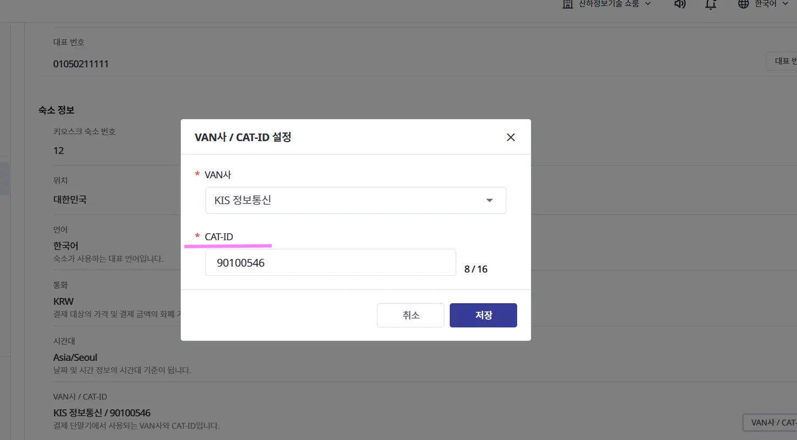The image size is (797, 440).
Task: Click the 취소 button
Action: point(410,315)
